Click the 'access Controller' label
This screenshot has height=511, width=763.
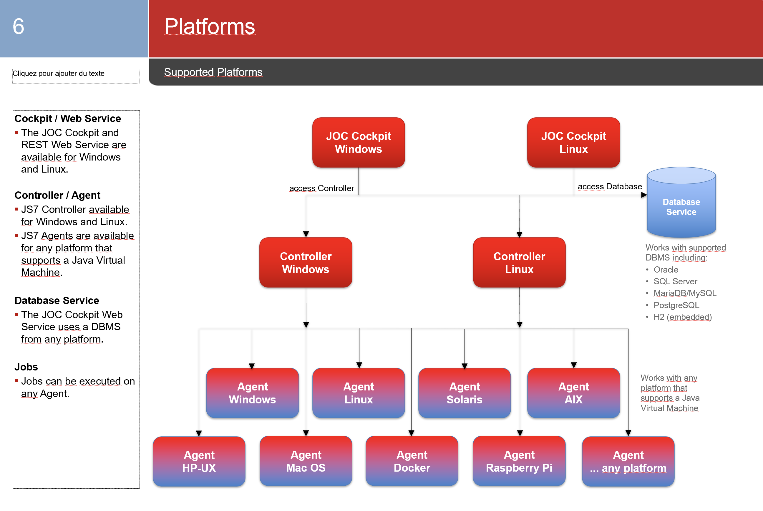(x=321, y=188)
